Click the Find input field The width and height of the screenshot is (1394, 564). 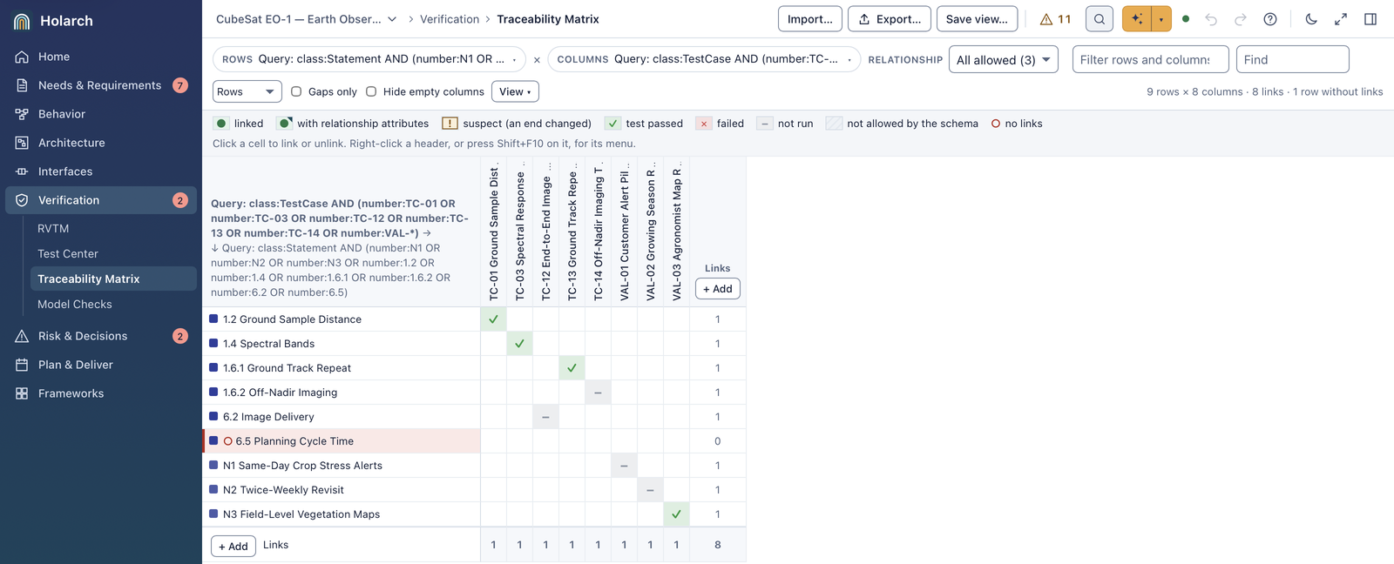pyautogui.click(x=1292, y=60)
